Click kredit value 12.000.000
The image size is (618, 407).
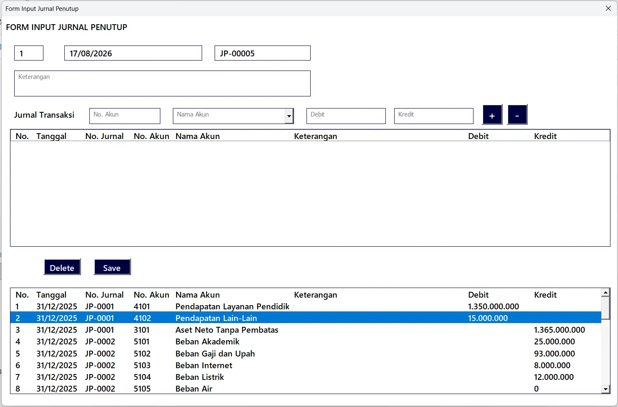(x=554, y=377)
